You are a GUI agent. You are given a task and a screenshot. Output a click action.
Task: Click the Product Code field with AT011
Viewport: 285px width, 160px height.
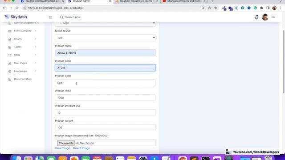click(105, 68)
